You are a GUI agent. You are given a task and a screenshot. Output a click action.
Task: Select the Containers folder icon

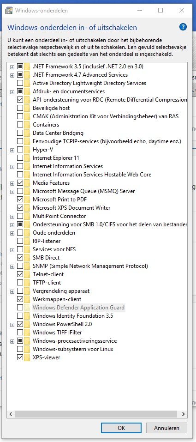27,125
